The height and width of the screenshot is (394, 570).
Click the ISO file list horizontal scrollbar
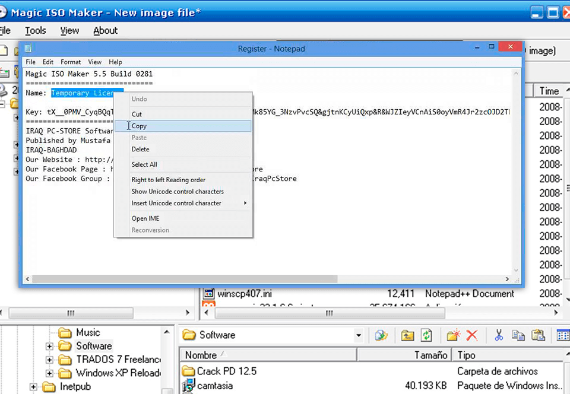(x=330, y=313)
